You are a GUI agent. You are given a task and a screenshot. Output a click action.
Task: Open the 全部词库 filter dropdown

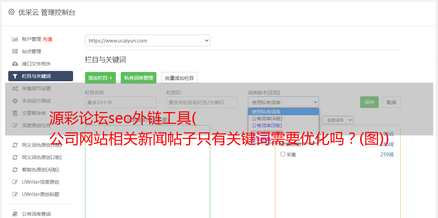click(x=338, y=120)
